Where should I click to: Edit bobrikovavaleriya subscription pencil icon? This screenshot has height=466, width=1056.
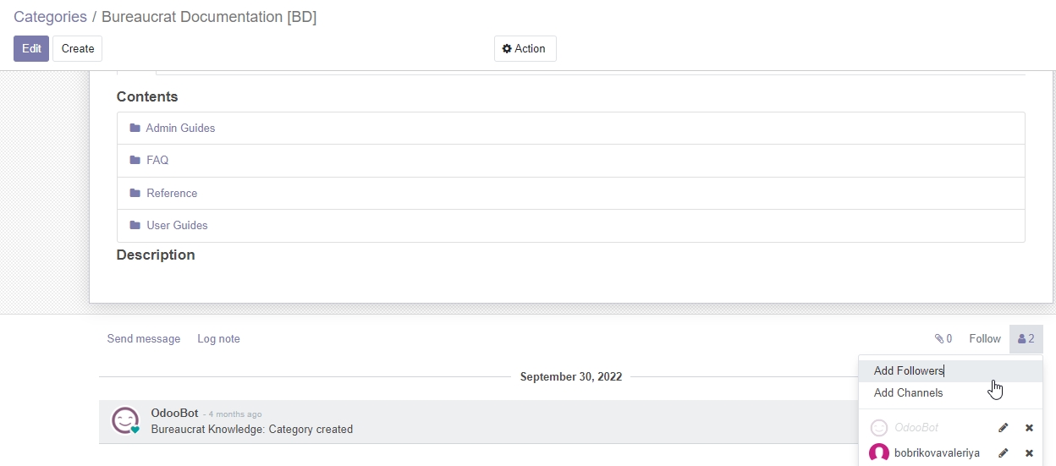pos(1004,453)
